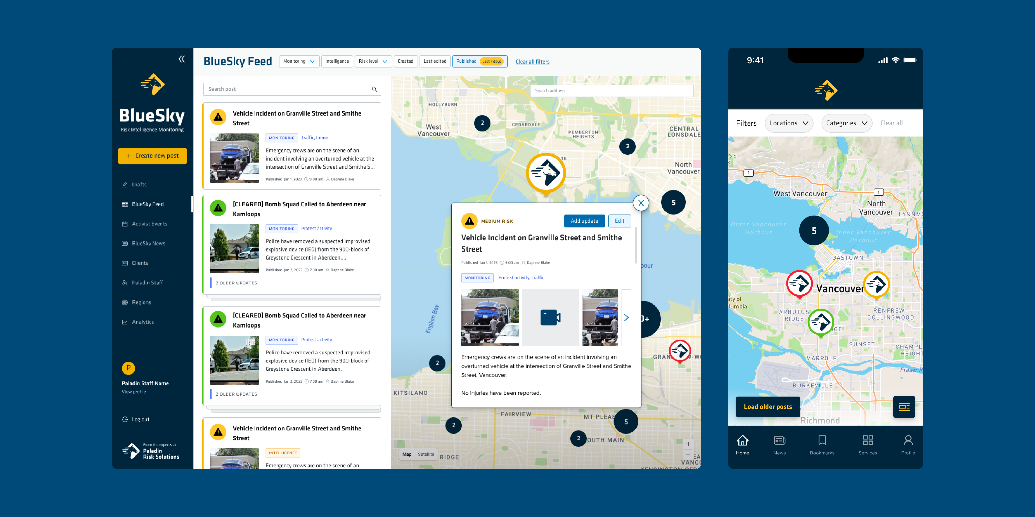Click next arrow in popup image gallery

626,317
